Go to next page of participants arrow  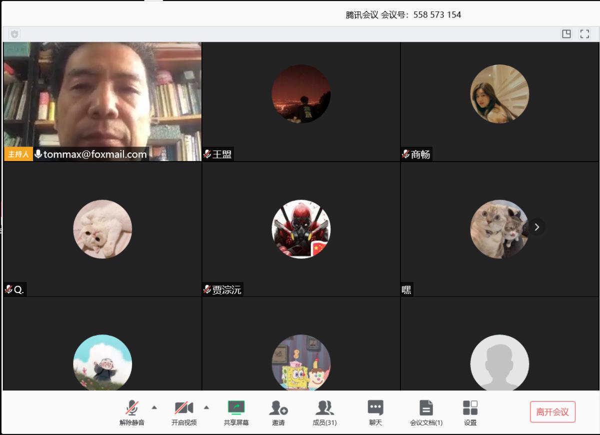tap(536, 227)
